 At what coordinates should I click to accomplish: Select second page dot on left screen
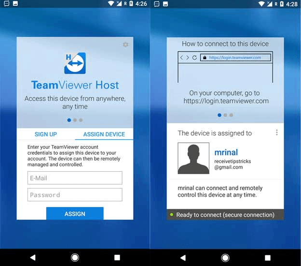click(x=75, y=120)
